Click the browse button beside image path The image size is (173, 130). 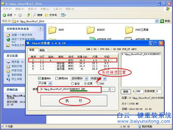(x=105, y=89)
